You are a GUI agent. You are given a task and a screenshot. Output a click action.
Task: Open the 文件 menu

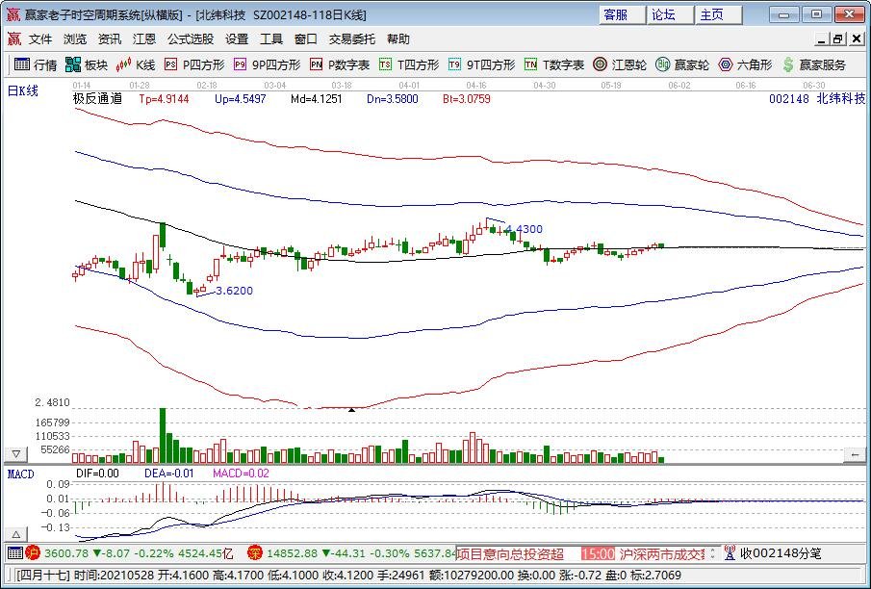[x=40, y=38]
